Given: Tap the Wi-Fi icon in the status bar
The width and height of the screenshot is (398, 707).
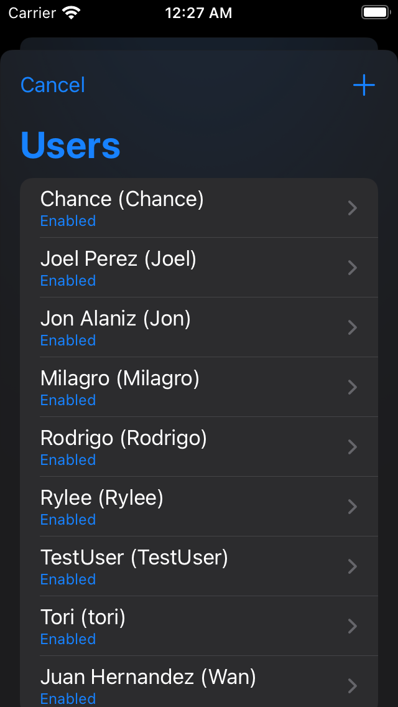Looking at the screenshot, I should point(70,11).
